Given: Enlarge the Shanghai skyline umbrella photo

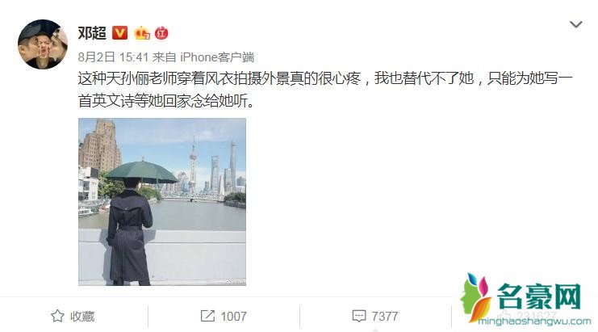Looking at the screenshot, I should [162, 202].
